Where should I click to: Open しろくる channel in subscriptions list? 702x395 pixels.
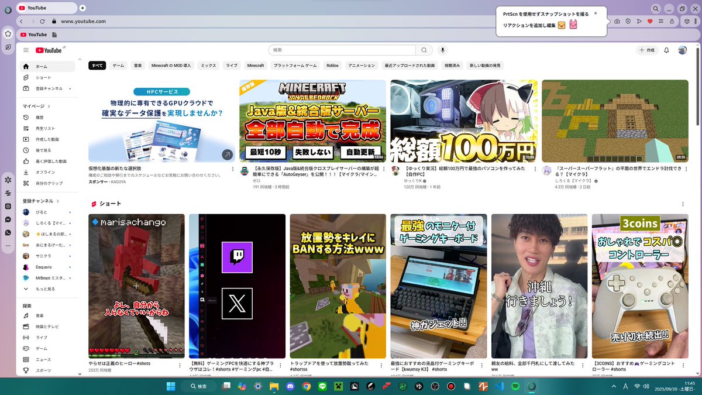(x=47, y=223)
